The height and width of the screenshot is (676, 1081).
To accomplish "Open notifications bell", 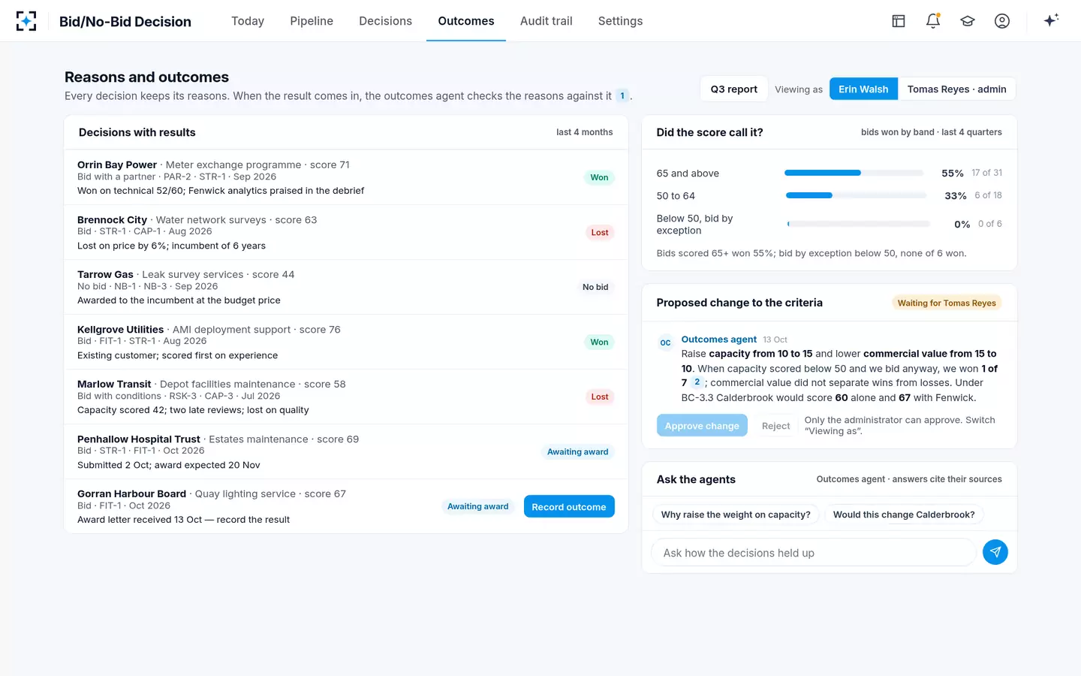I will point(933,21).
